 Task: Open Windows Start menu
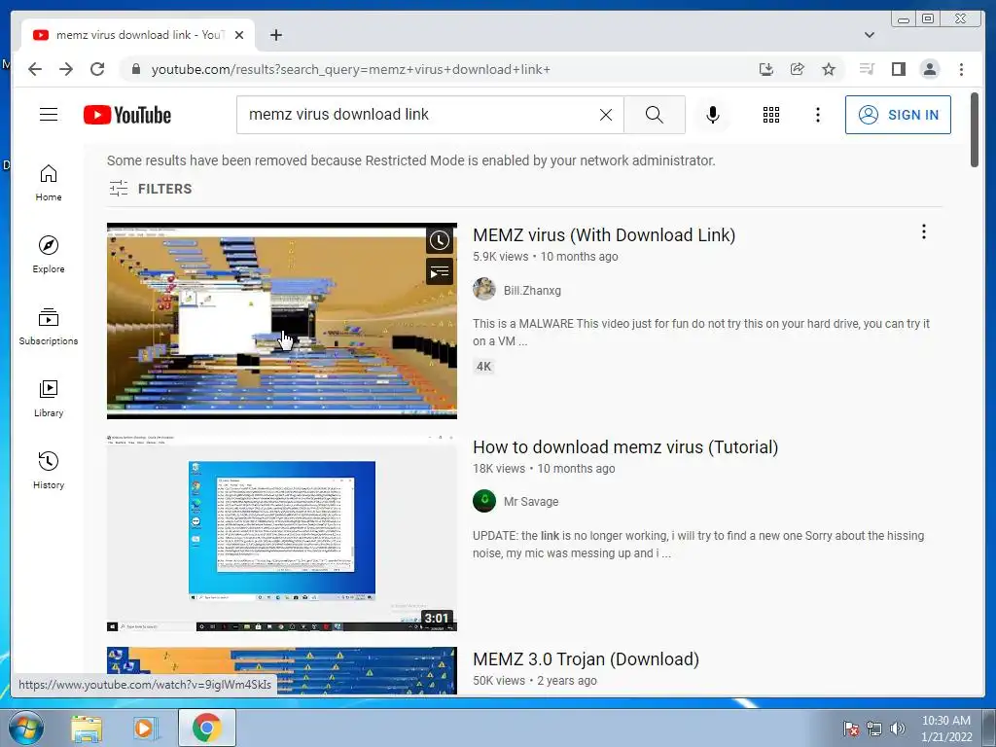pos(25,728)
